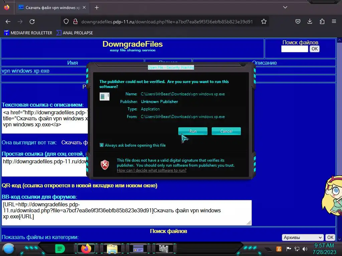Open the 'Архивы' category dropdown
This screenshot has height=256, width=342.
click(x=303, y=237)
